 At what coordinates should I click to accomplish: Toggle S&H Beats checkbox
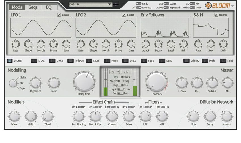pos(216,15)
